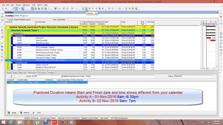
Task: Click the Zoom Out magnifier icon
Action: tap(113, 9)
